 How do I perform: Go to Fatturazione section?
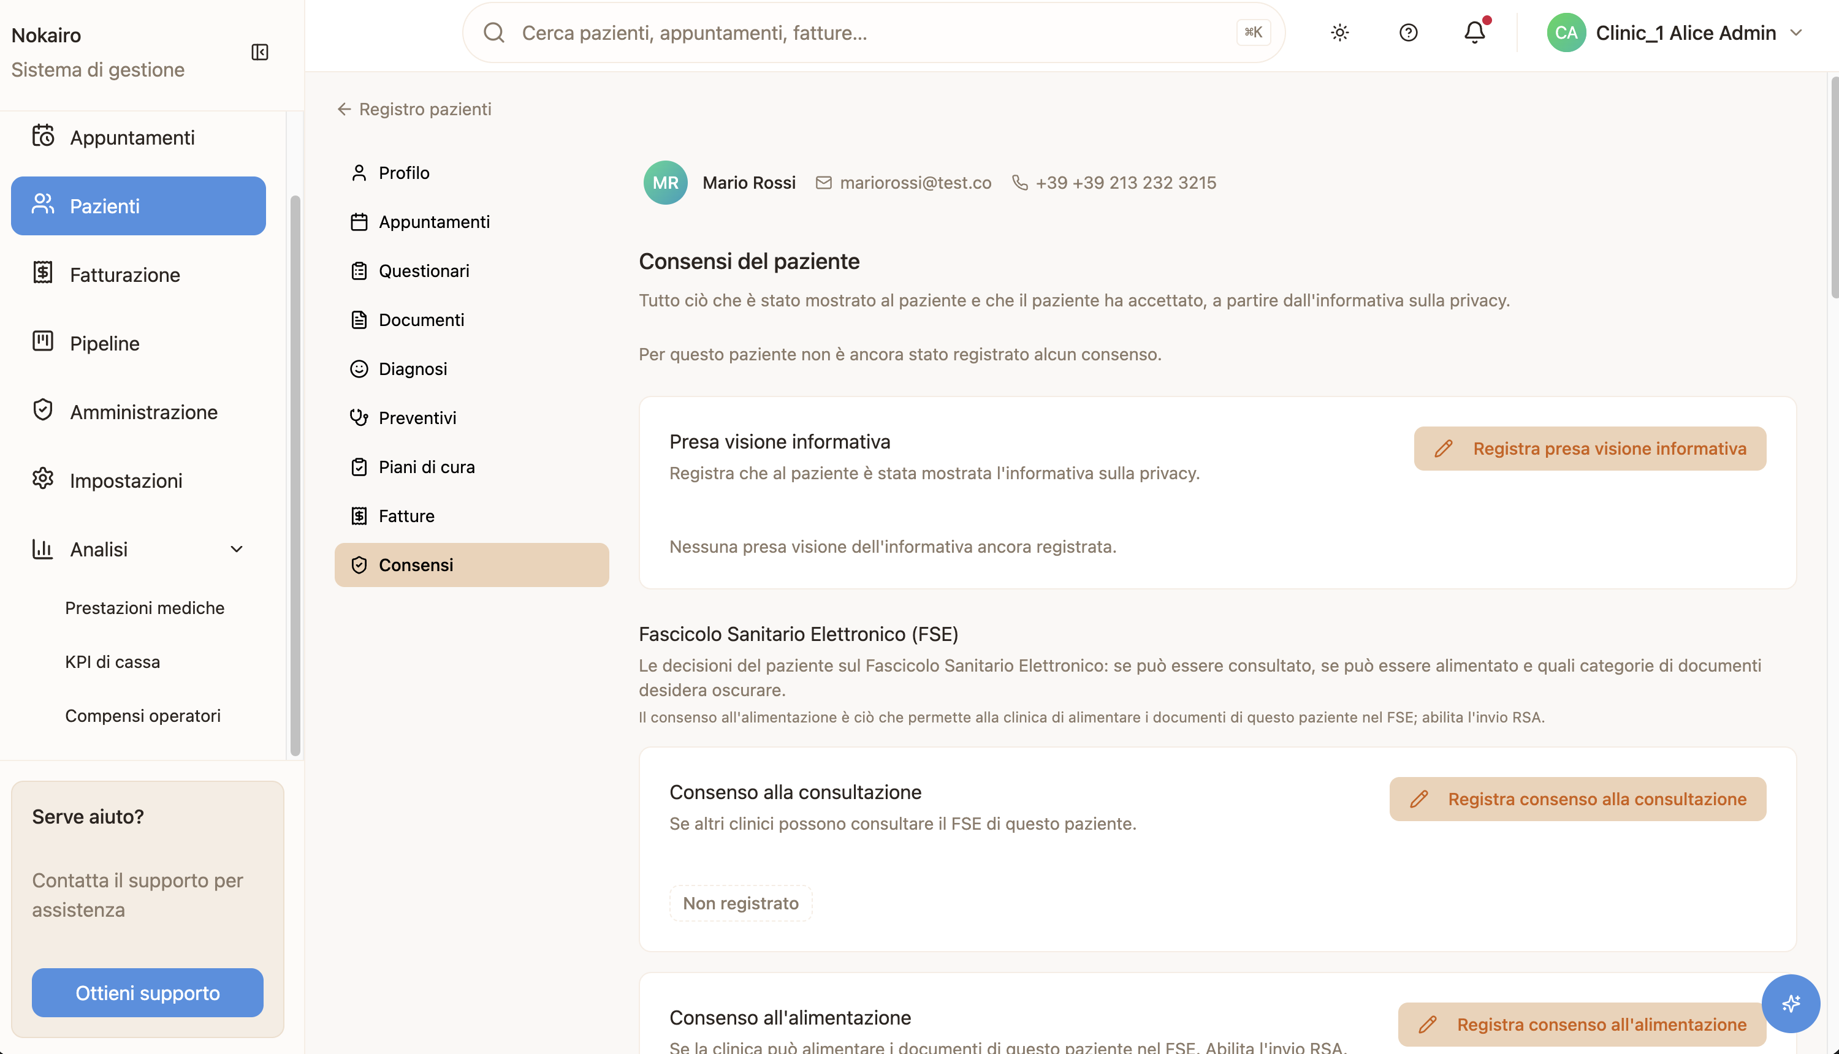click(139, 275)
